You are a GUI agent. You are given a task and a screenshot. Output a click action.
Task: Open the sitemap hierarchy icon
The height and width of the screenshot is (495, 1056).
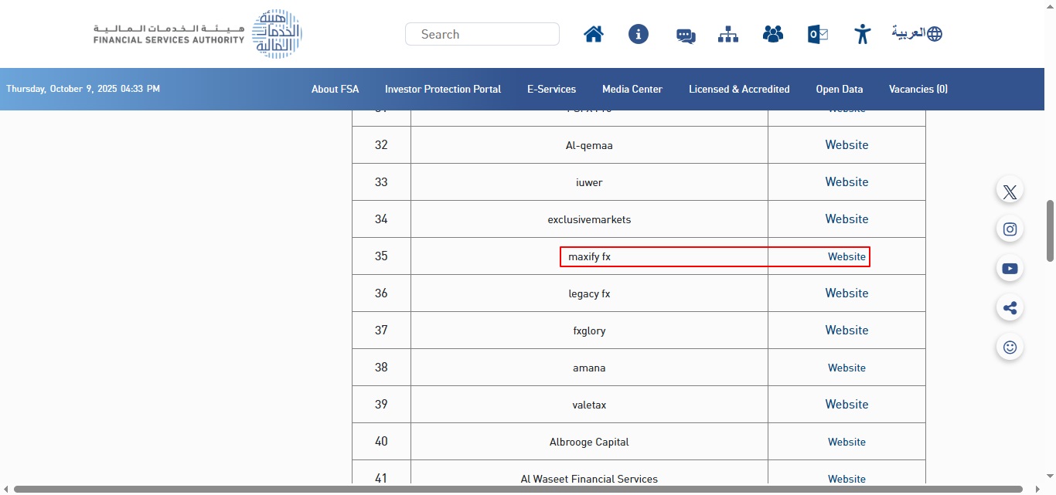(x=728, y=35)
